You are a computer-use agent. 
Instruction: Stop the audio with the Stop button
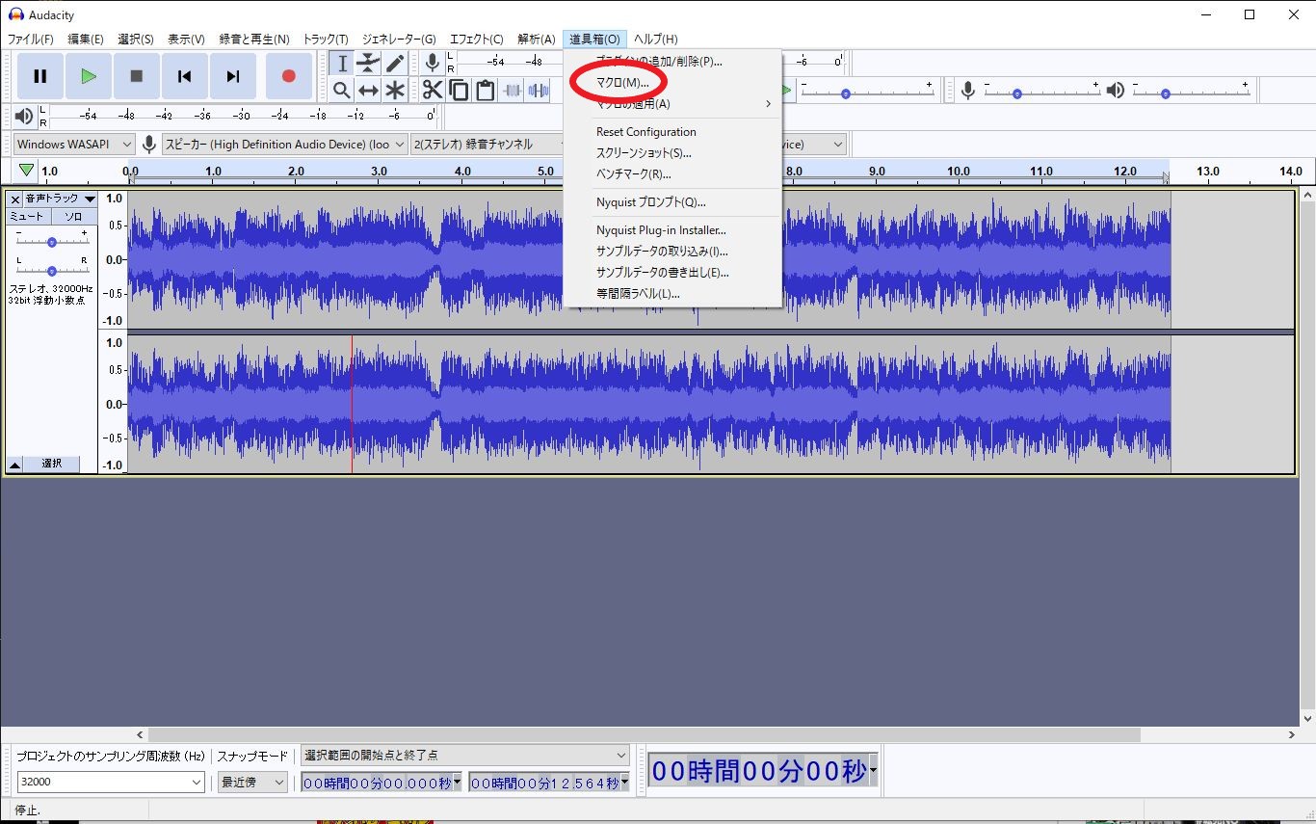[x=137, y=76]
